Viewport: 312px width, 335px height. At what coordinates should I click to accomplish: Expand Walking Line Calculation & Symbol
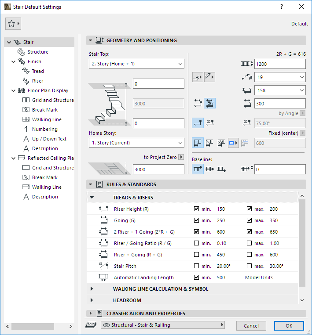pos(92,289)
